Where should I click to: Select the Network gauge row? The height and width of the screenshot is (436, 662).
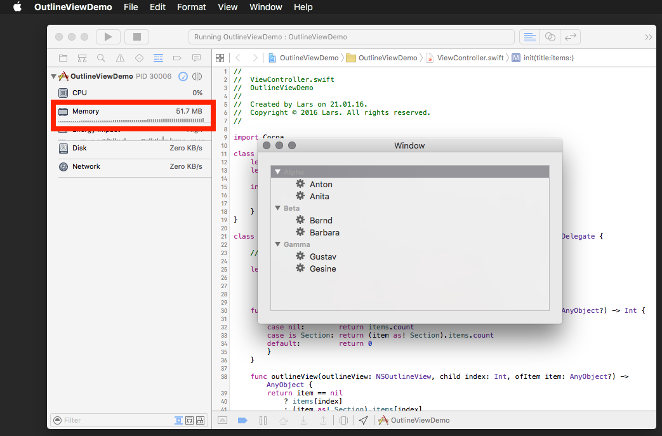(x=131, y=167)
